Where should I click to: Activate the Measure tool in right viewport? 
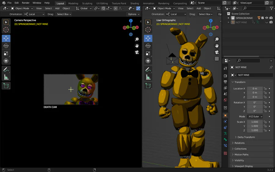tap(148, 77)
